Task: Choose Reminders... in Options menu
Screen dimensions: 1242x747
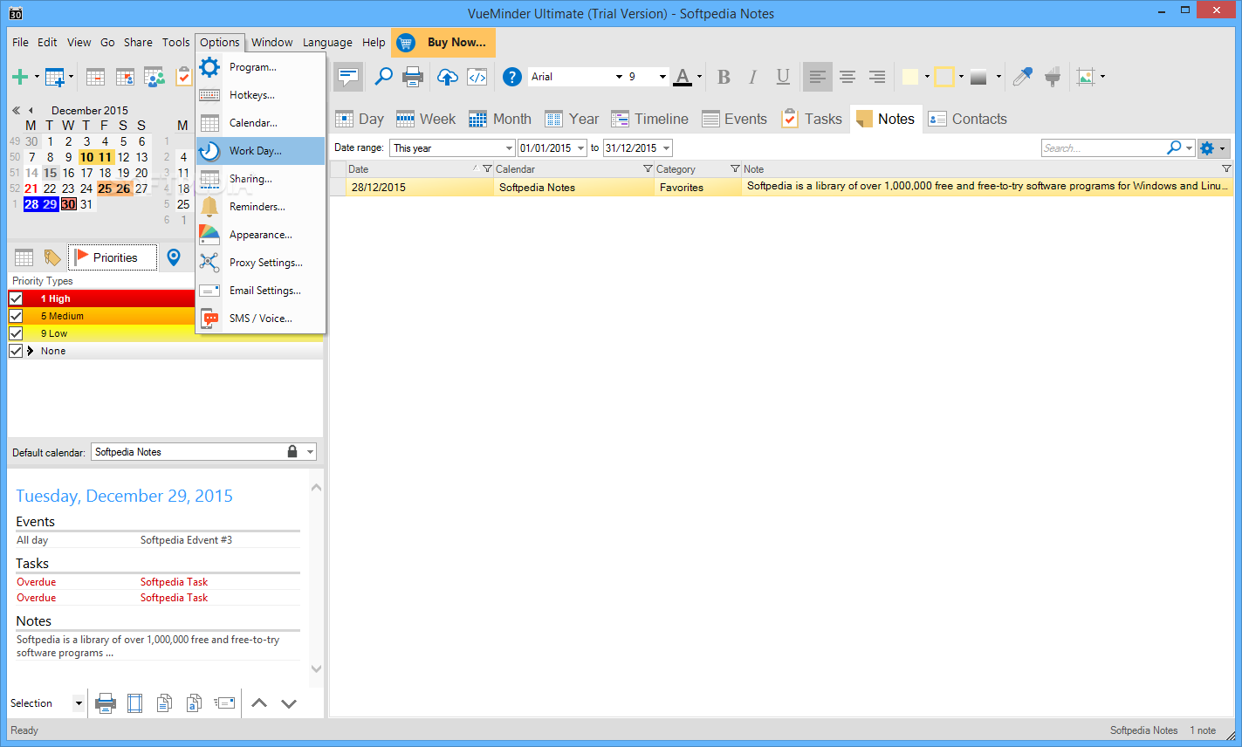Action: point(260,207)
